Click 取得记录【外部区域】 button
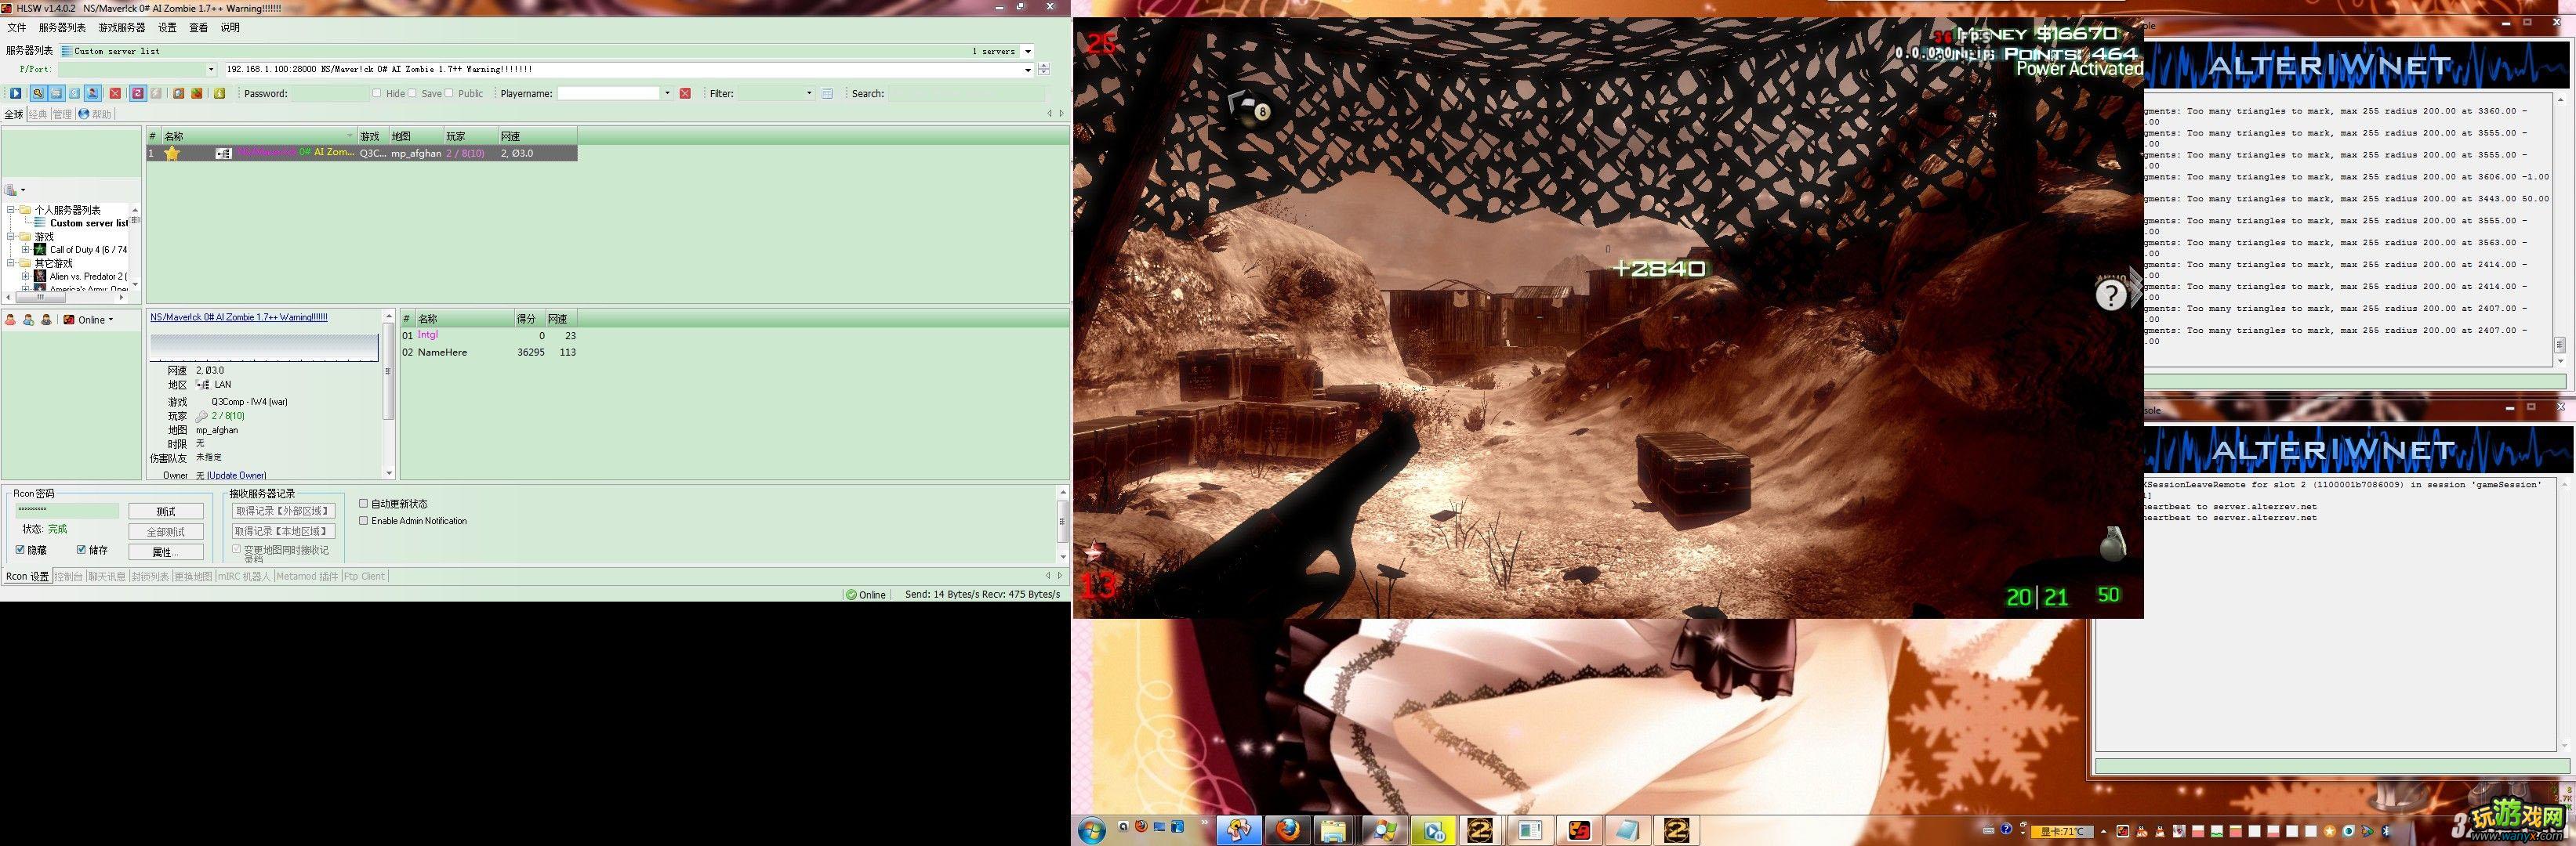The height and width of the screenshot is (846, 2576). pyautogui.click(x=284, y=511)
